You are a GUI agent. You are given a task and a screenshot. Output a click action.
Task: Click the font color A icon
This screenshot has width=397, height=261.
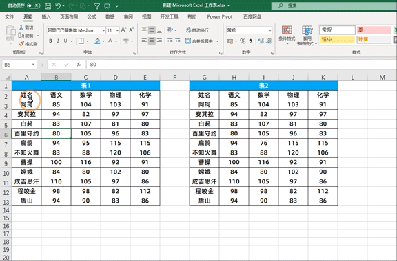[110, 41]
